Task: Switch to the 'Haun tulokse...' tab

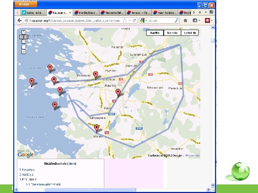Action: pos(165,13)
